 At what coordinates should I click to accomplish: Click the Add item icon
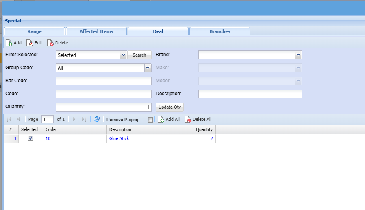(9, 43)
